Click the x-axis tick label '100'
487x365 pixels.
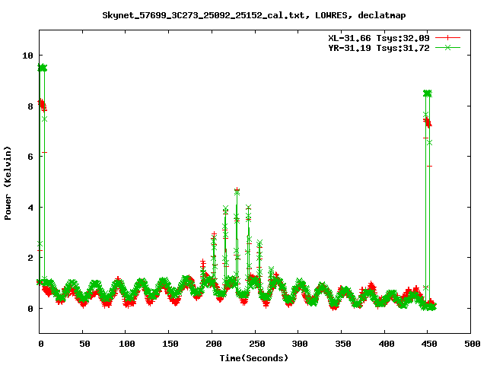pyautogui.click(x=127, y=344)
